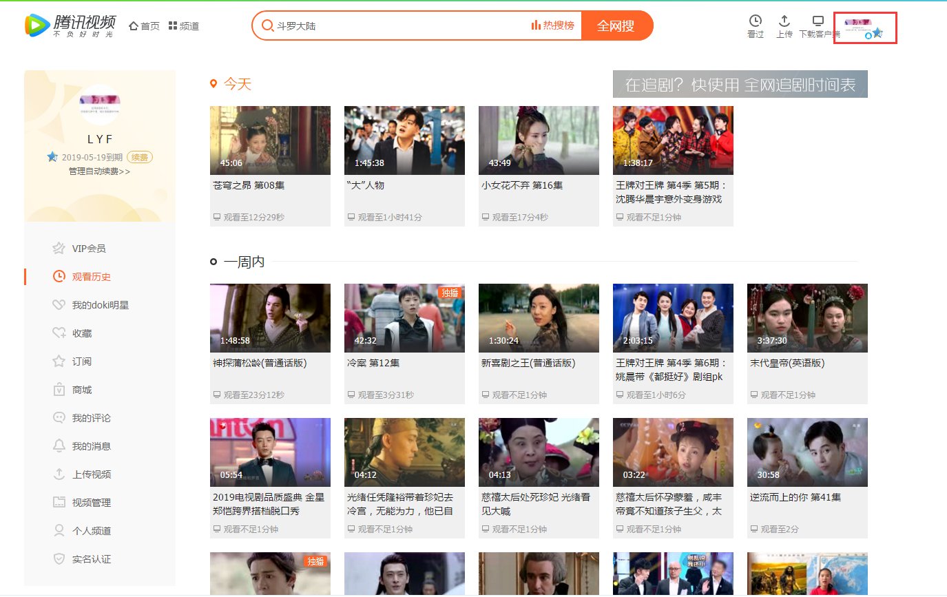Open 苍穹之昴 第08集 thumbnail
This screenshot has height=597, width=947.
tap(270, 140)
